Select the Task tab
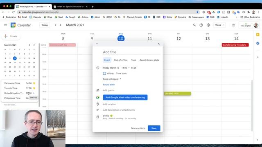262x147 pixels. pos(133,60)
